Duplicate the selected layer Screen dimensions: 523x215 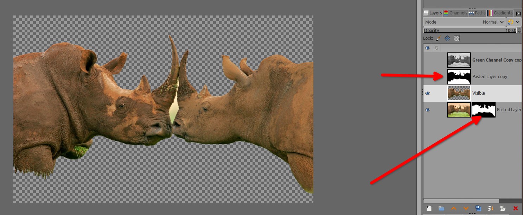(x=478, y=208)
